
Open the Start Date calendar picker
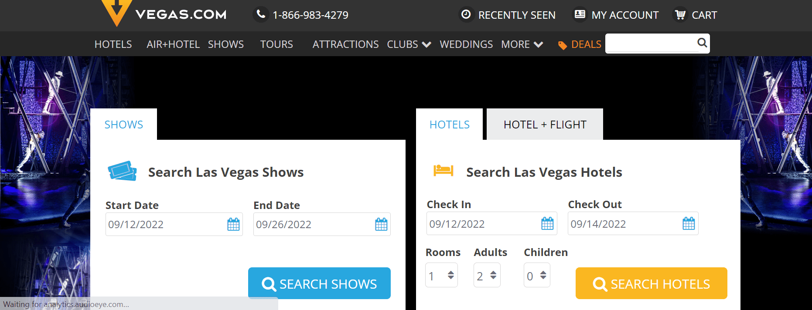point(233,225)
